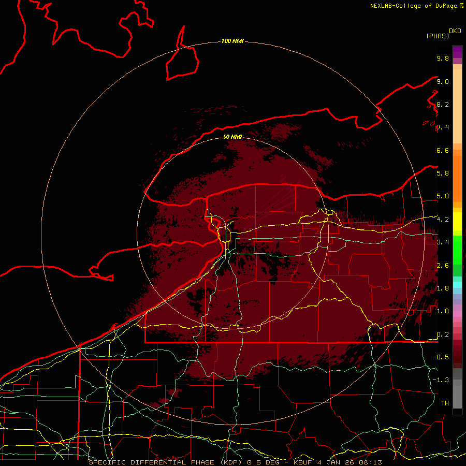The height and width of the screenshot is (466, 466).
Task: Click the yellow segment of the color bar
Action: 457,222
